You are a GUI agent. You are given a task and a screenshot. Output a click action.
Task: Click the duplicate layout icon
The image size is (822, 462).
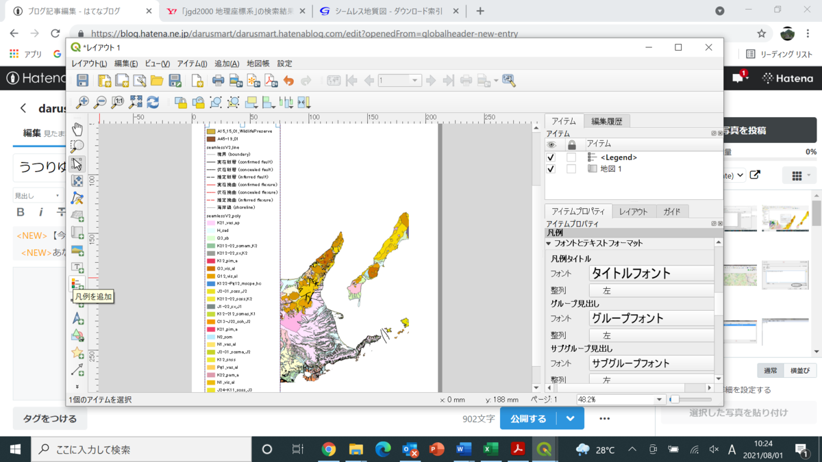(122, 81)
